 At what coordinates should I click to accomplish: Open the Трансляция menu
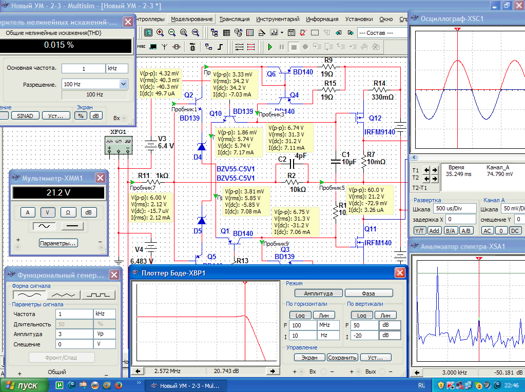coord(235,19)
